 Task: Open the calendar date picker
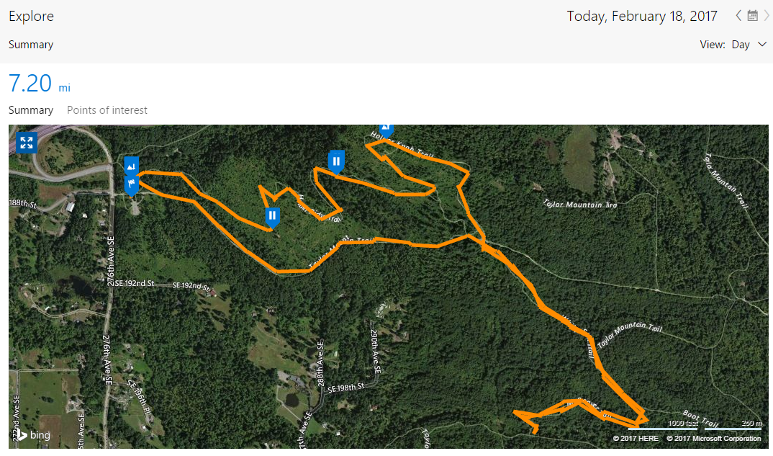753,16
